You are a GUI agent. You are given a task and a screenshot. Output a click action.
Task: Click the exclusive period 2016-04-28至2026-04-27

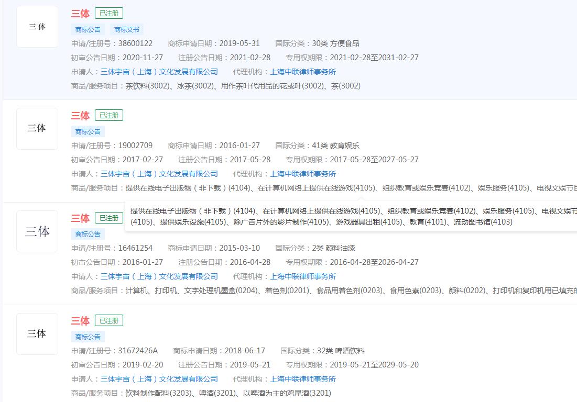(374, 262)
